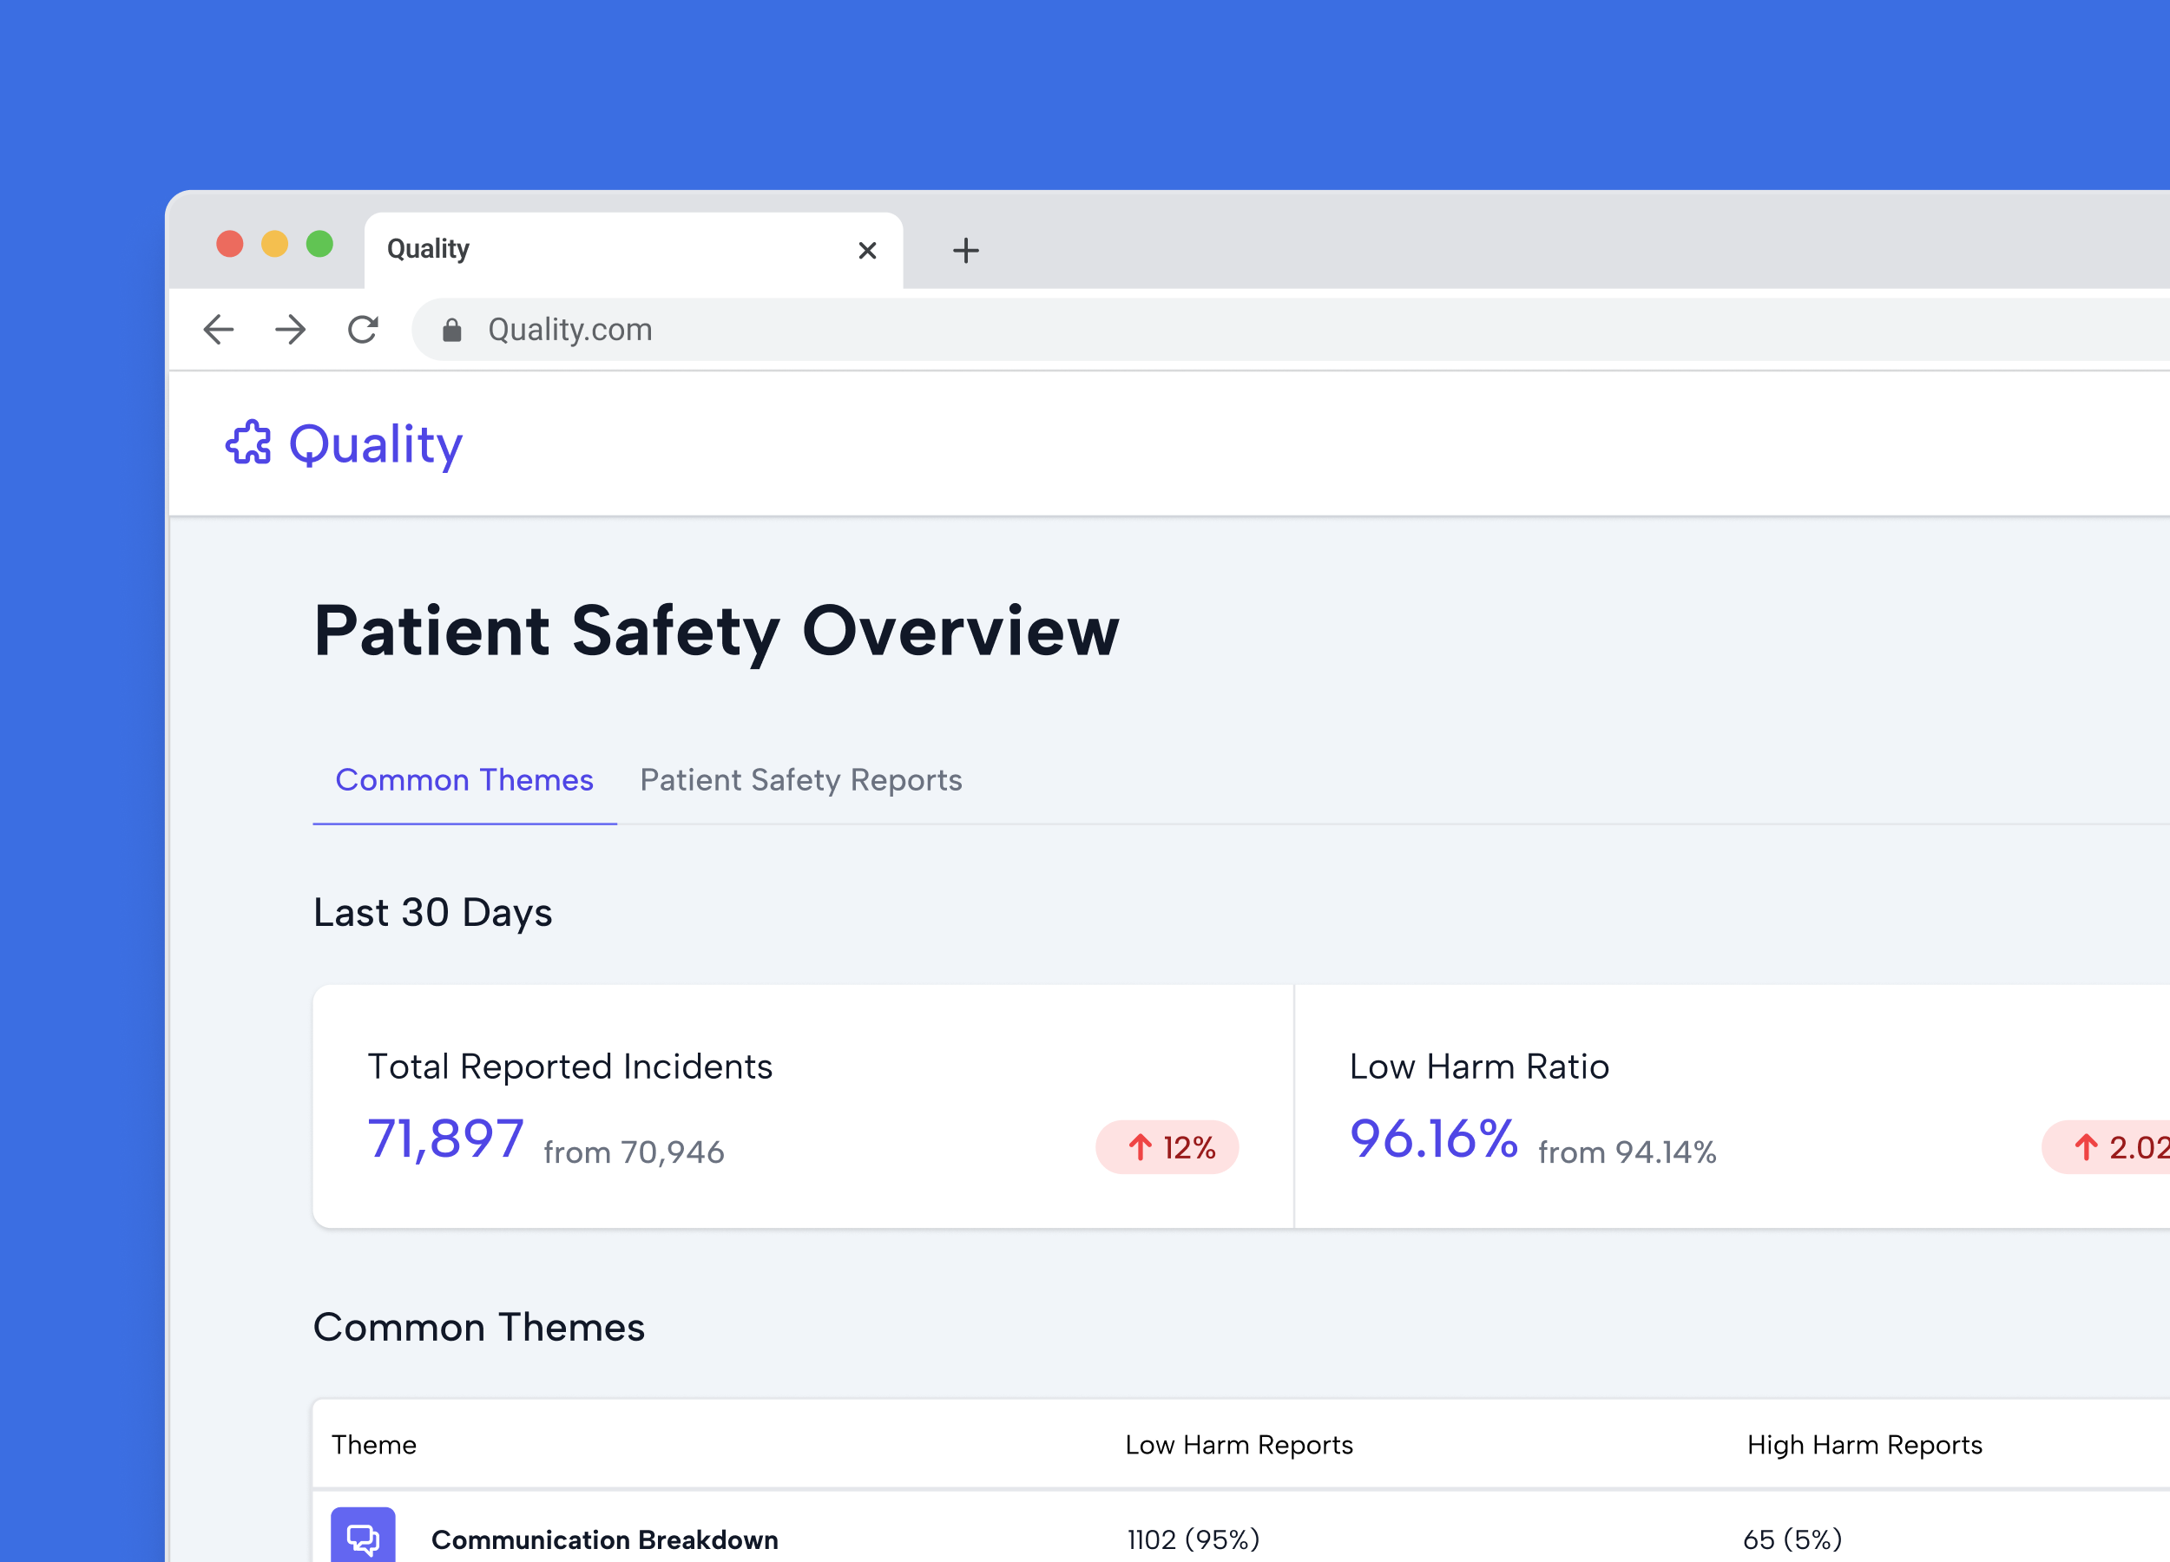Click the Total Reported Incidents value 71,897
Viewport: 2170px width, 1562px height.
click(x=445, y=1138)
